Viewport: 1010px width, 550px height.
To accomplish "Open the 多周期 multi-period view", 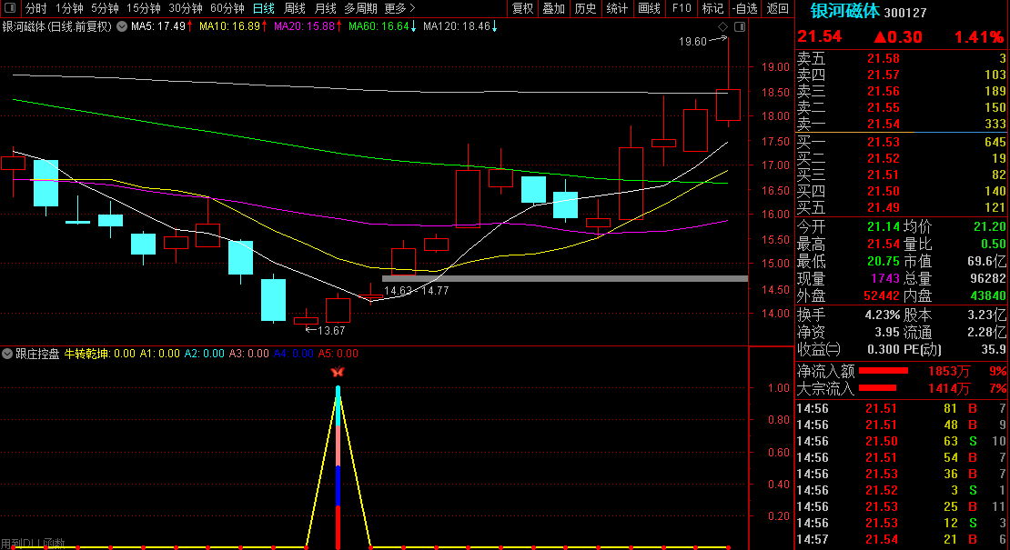I will click(360, 8).
